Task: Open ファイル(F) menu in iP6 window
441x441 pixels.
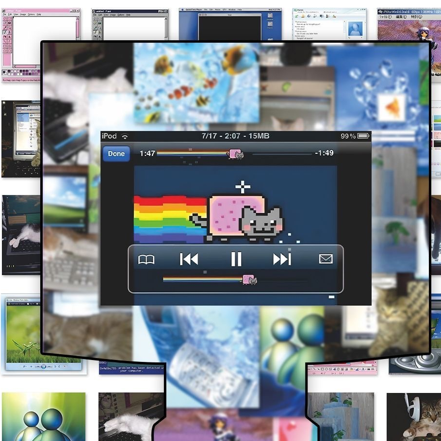Action: tap(386, 16)
